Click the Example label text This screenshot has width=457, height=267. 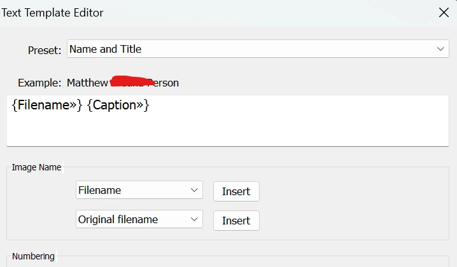coord(39,83)
